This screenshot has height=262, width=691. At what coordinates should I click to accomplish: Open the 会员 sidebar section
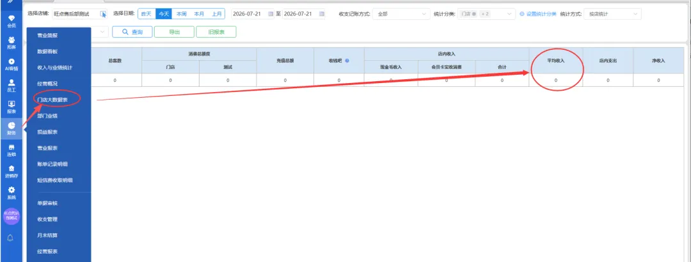coord(12,20)
